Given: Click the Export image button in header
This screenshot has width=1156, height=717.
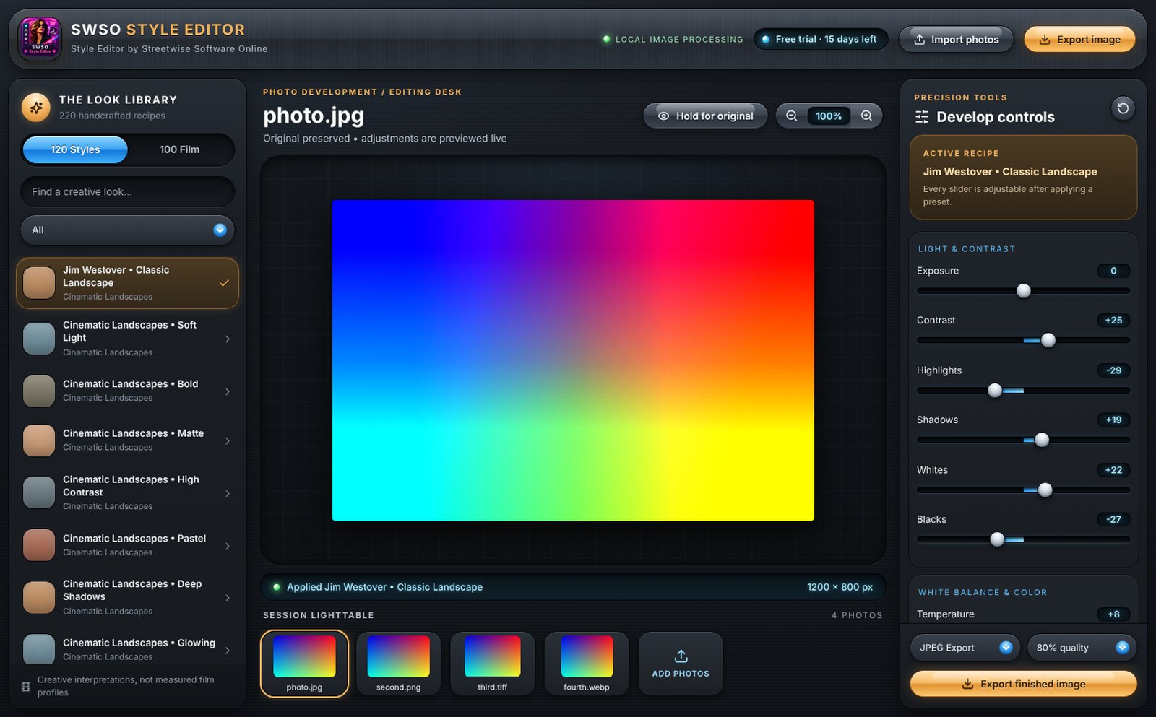Looking at the screenshot, I should (1079, 39).
